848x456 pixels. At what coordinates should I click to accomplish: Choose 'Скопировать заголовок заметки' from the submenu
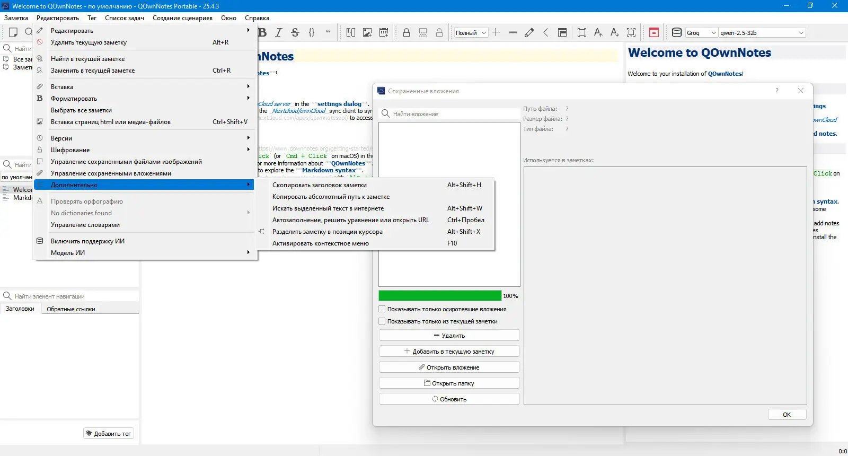(x=319, y=185)
